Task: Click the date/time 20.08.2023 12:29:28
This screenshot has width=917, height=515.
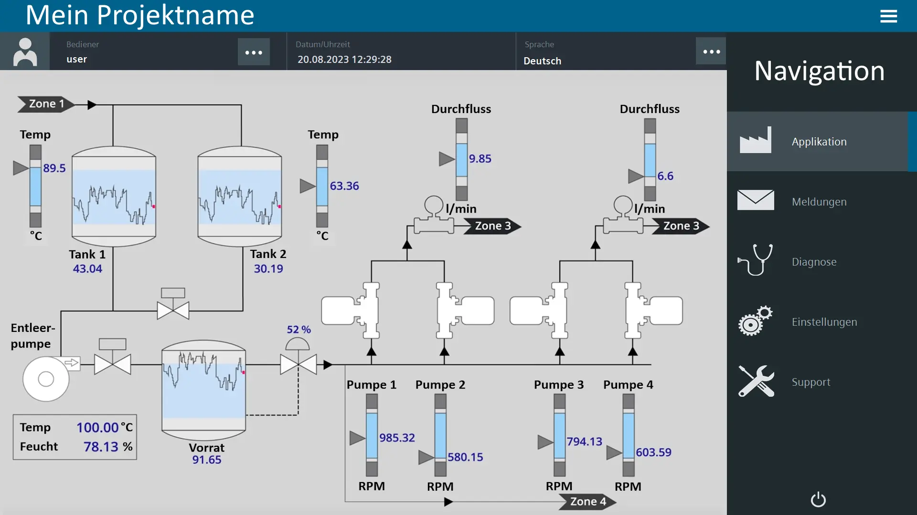Action: [x=344, y=60]
